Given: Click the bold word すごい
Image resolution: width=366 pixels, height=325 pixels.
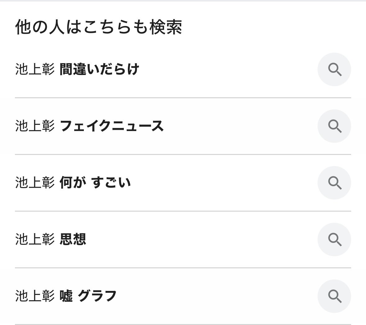Looking at the screenshot, I should point(111,183).
